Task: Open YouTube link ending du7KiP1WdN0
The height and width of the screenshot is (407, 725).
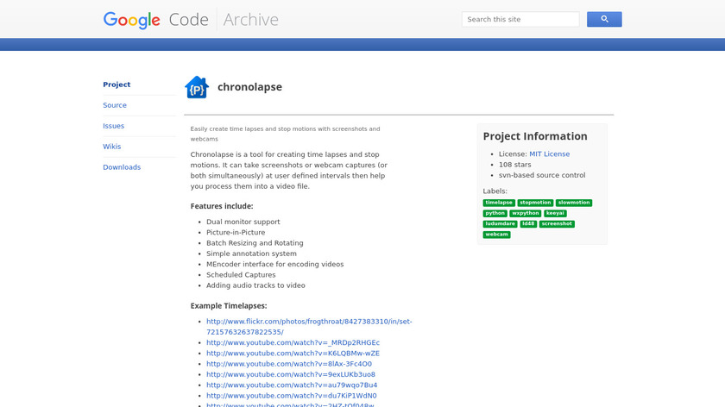Action: (292, 396)
